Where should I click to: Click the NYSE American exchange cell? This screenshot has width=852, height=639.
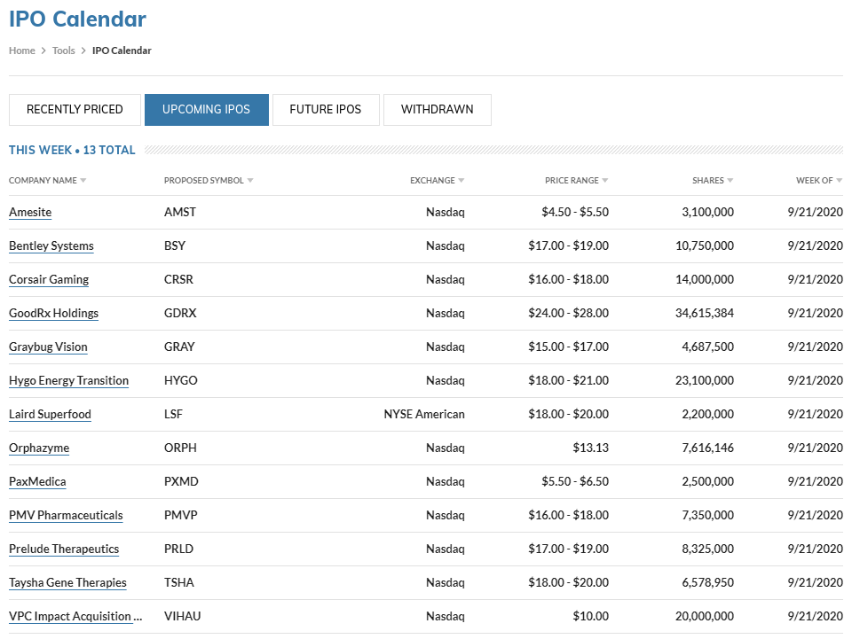pyautogui.click(x=424, y=414)
